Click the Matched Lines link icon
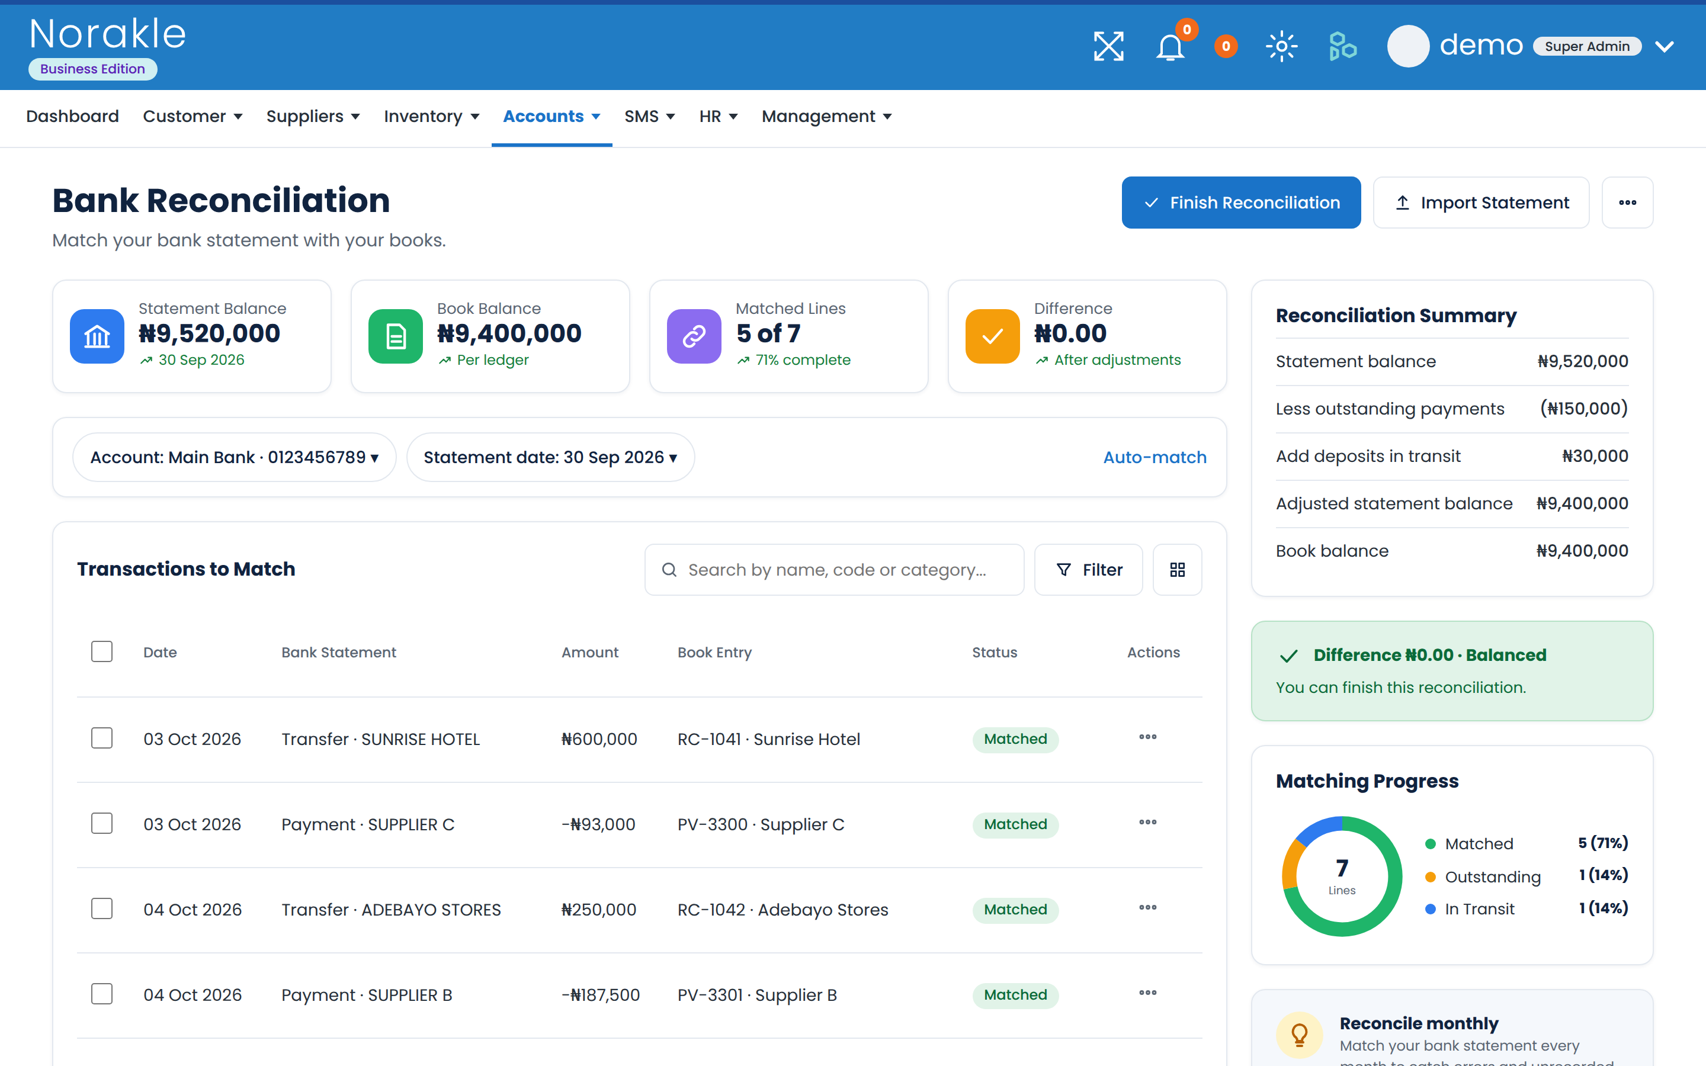This screenshot has width=1706, height=1066. tap(694, 336)
